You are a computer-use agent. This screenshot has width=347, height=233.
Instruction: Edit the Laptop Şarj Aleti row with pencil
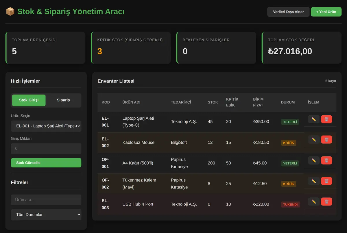(314, 119)
